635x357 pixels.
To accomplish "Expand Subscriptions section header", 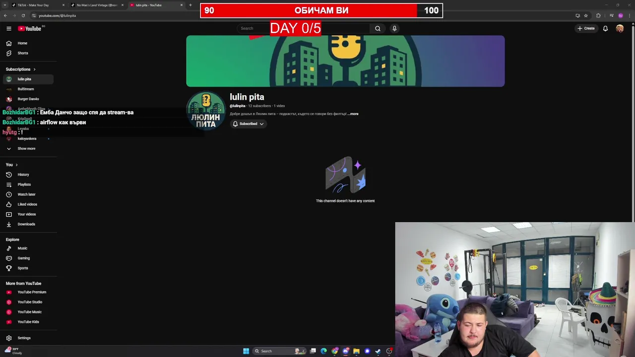I will coord(21,69).
